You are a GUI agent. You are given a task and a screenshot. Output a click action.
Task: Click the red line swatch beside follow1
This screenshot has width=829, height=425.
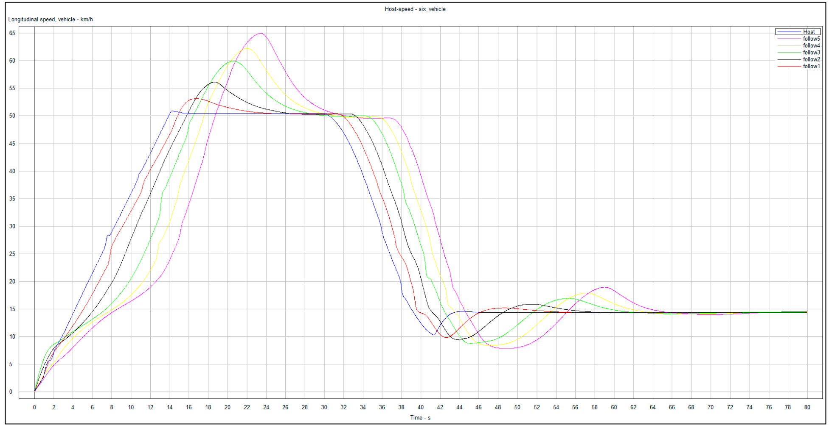click(789, 67)
